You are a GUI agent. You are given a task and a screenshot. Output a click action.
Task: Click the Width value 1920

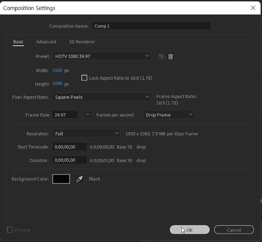[57, 70]
